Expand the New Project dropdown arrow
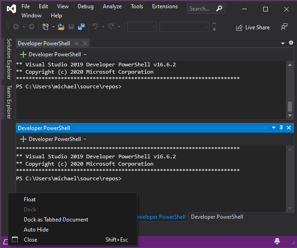This screenshot has height=248, width=297. (53, 27)
